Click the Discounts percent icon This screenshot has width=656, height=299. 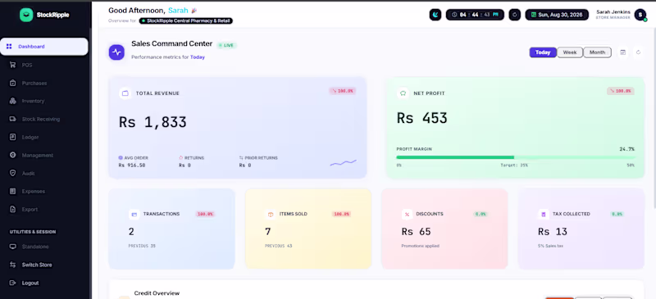click(407, 214)
